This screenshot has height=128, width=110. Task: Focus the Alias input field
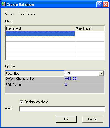(62, 109)
